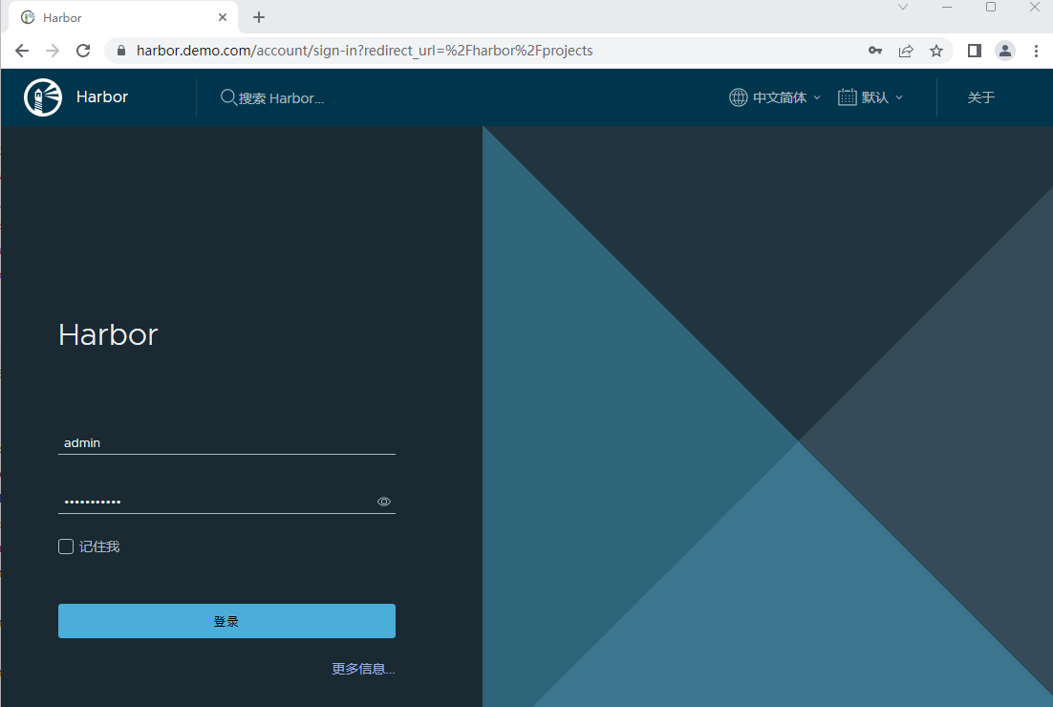
Task: Select the Harbor browser tab
Action: coord(121,17)
